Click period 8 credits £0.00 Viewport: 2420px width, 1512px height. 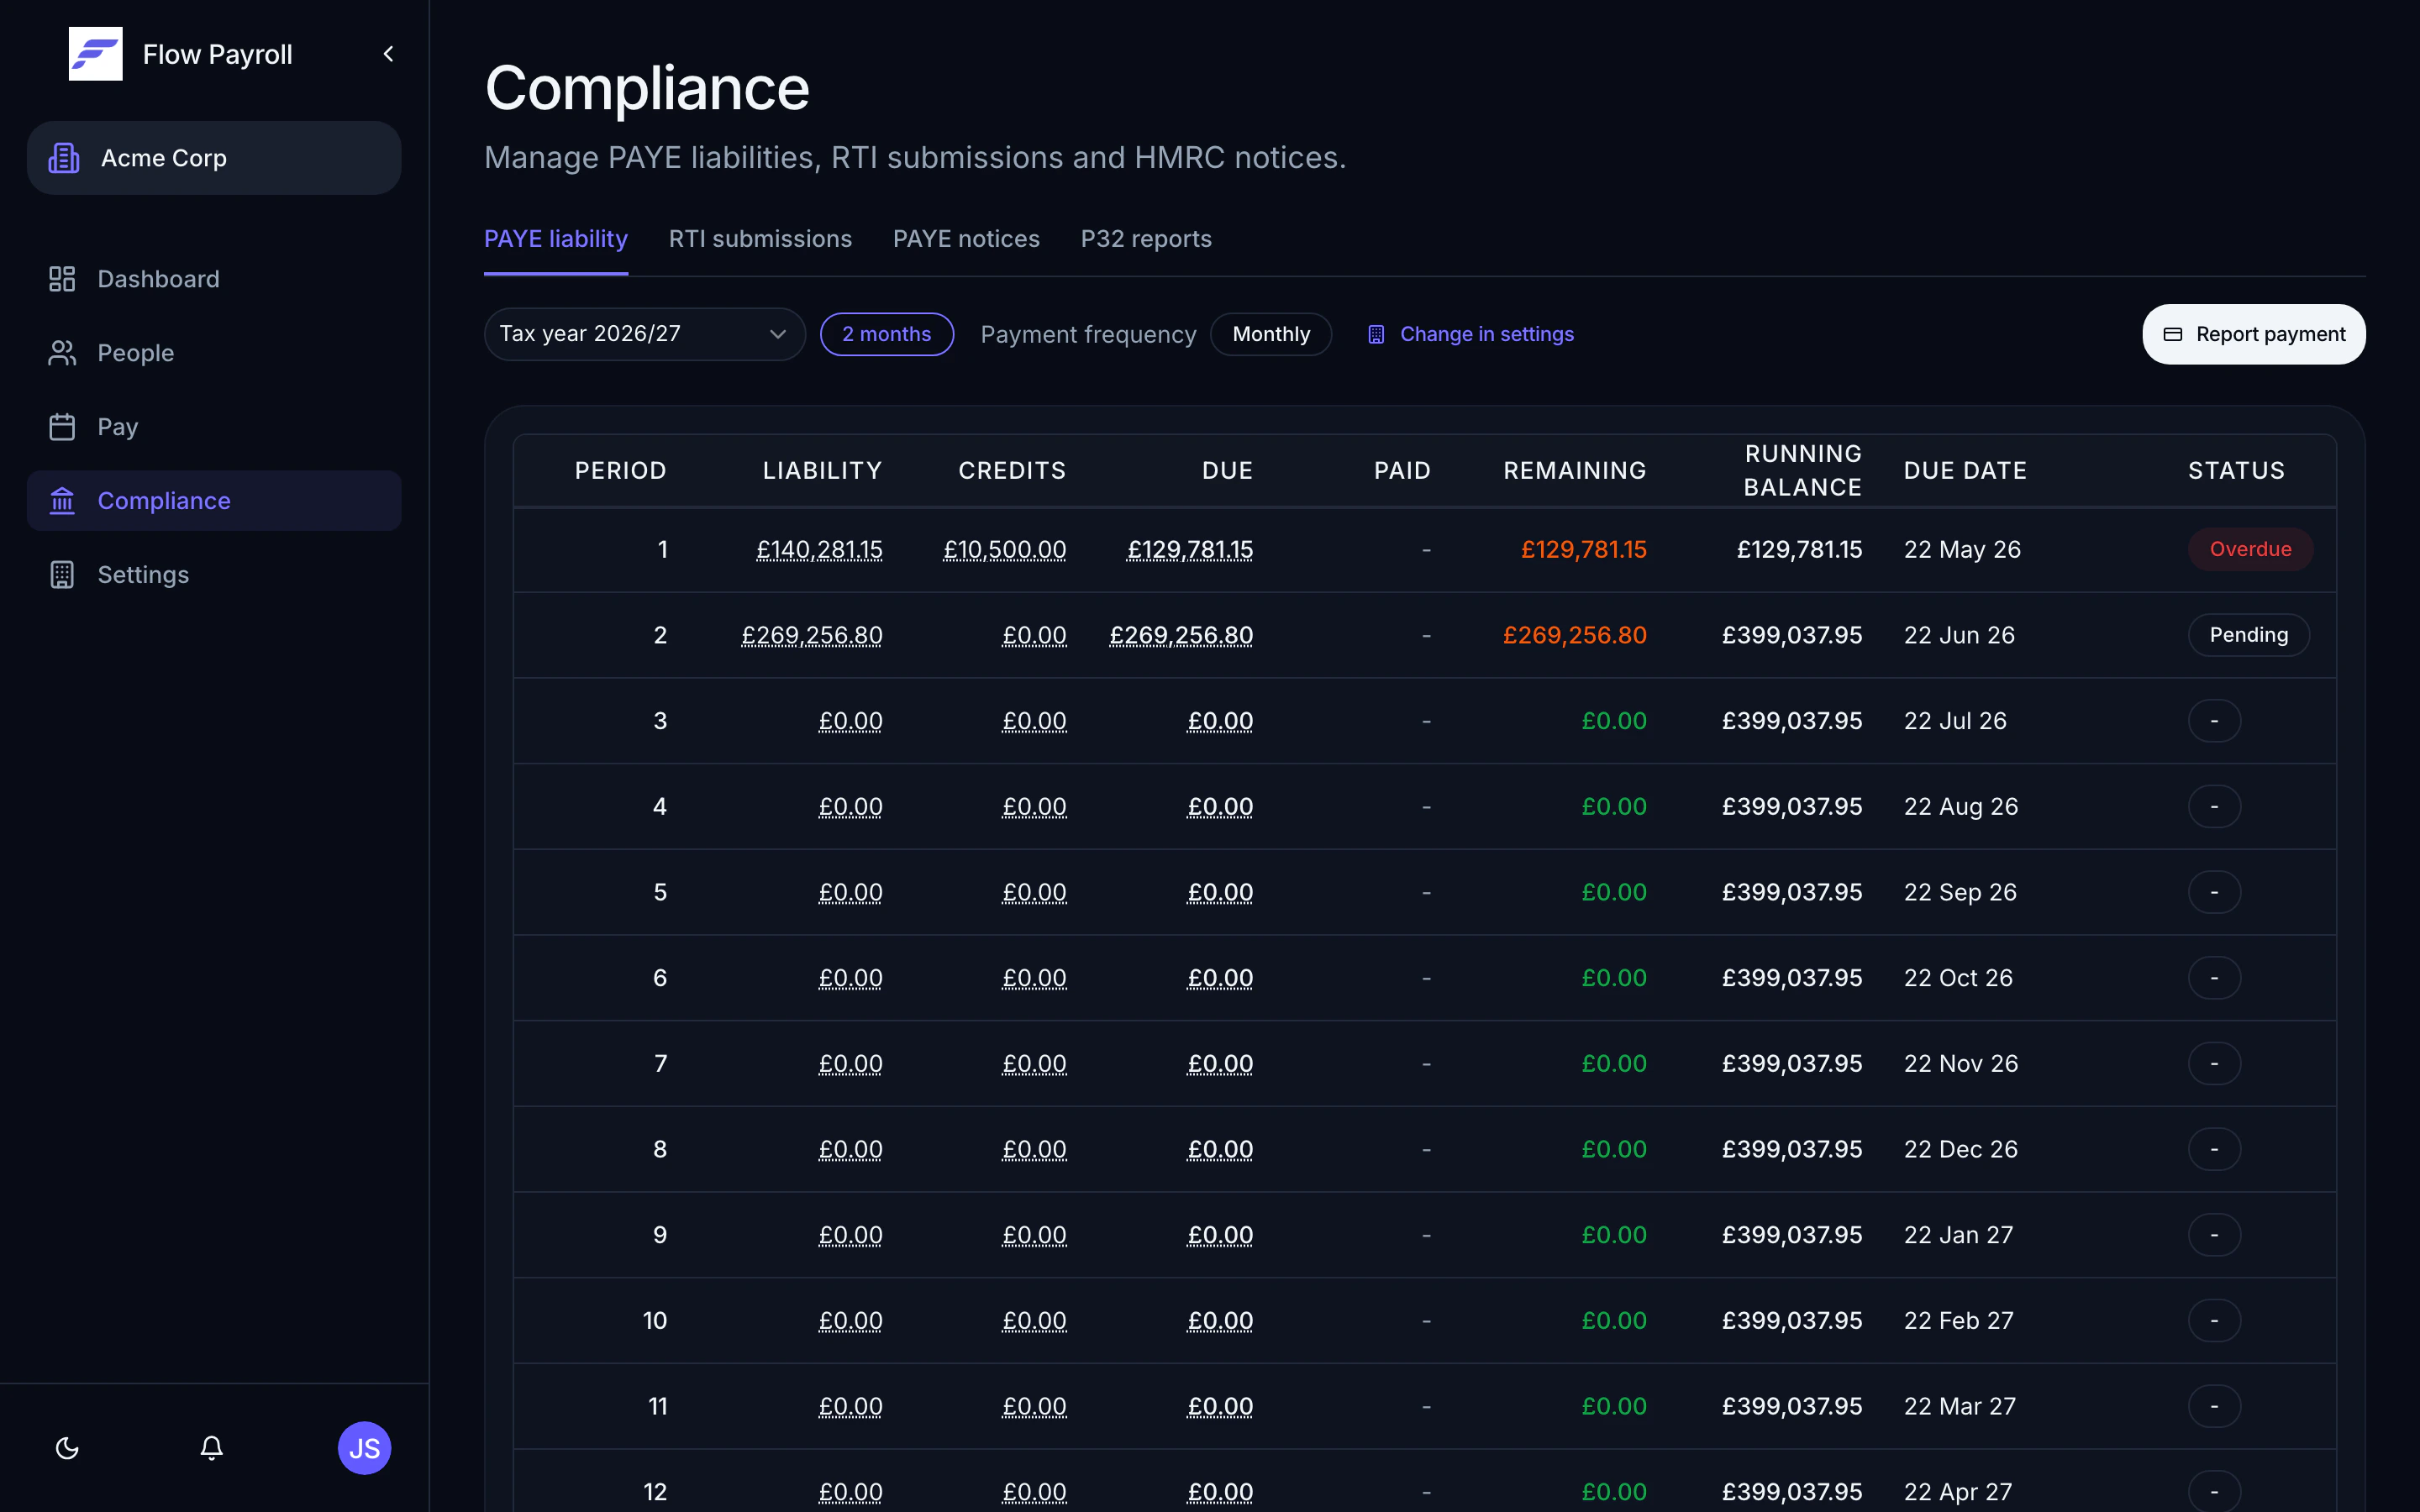pos(1034,1149)
